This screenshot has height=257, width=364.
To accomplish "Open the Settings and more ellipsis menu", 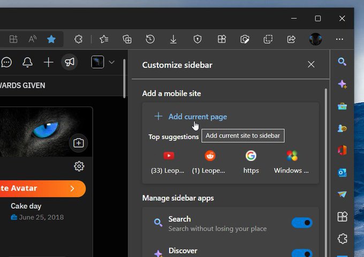I will pos(339,39).
